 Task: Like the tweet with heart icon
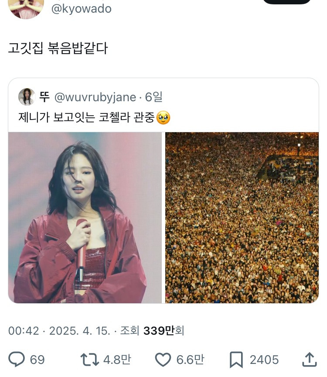point(163,360)
